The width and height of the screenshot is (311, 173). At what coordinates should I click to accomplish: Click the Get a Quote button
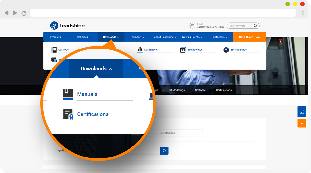[x=249, y=37]
